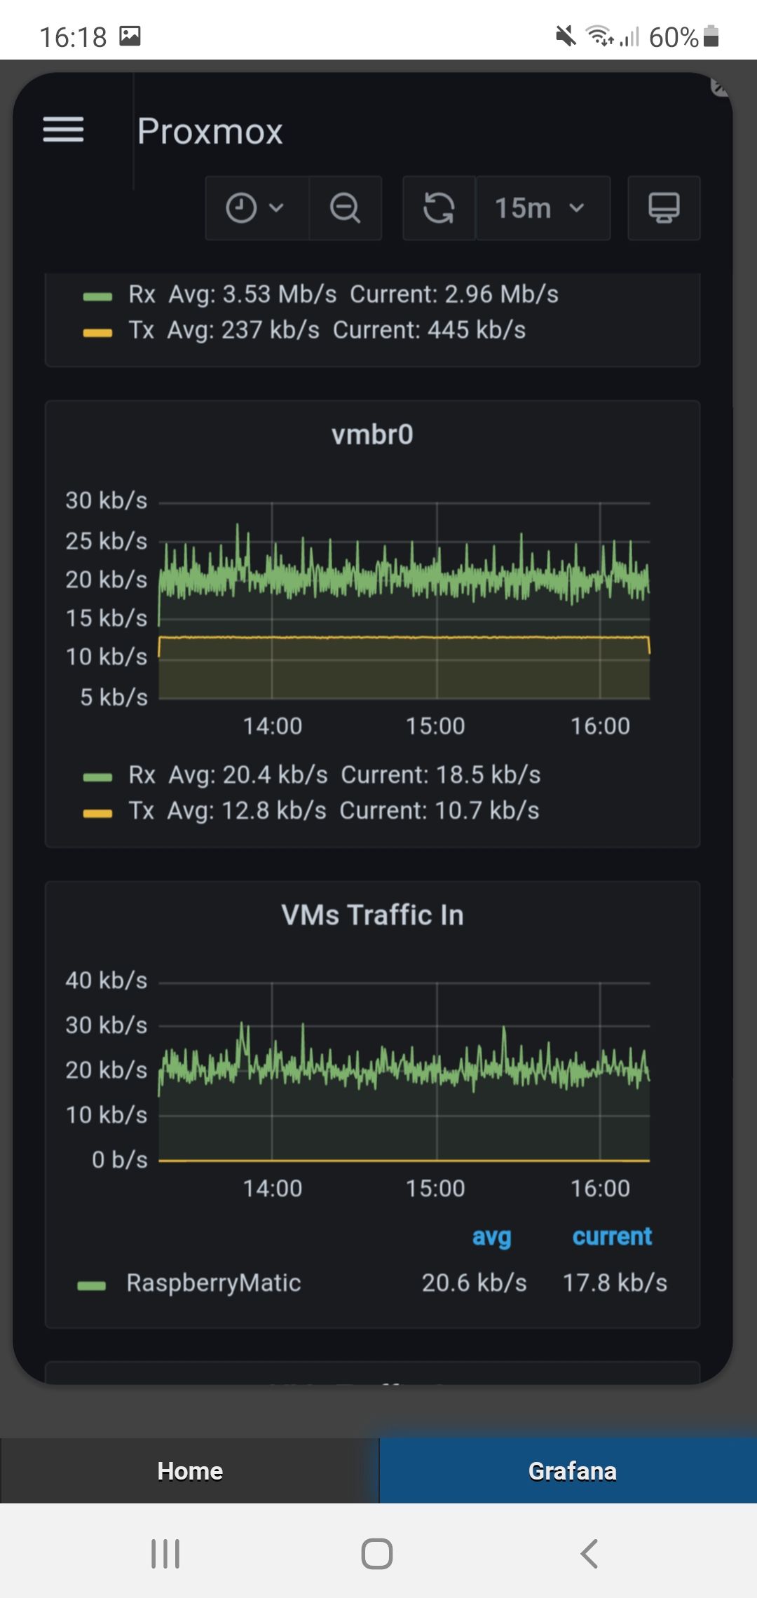Tap the Android home button
Screen dimensions: 757x1598
coord(377,1553)
